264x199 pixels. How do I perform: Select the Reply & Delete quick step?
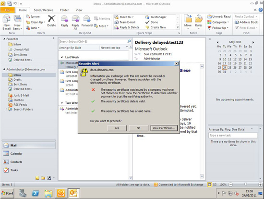[x=127, y=27]
